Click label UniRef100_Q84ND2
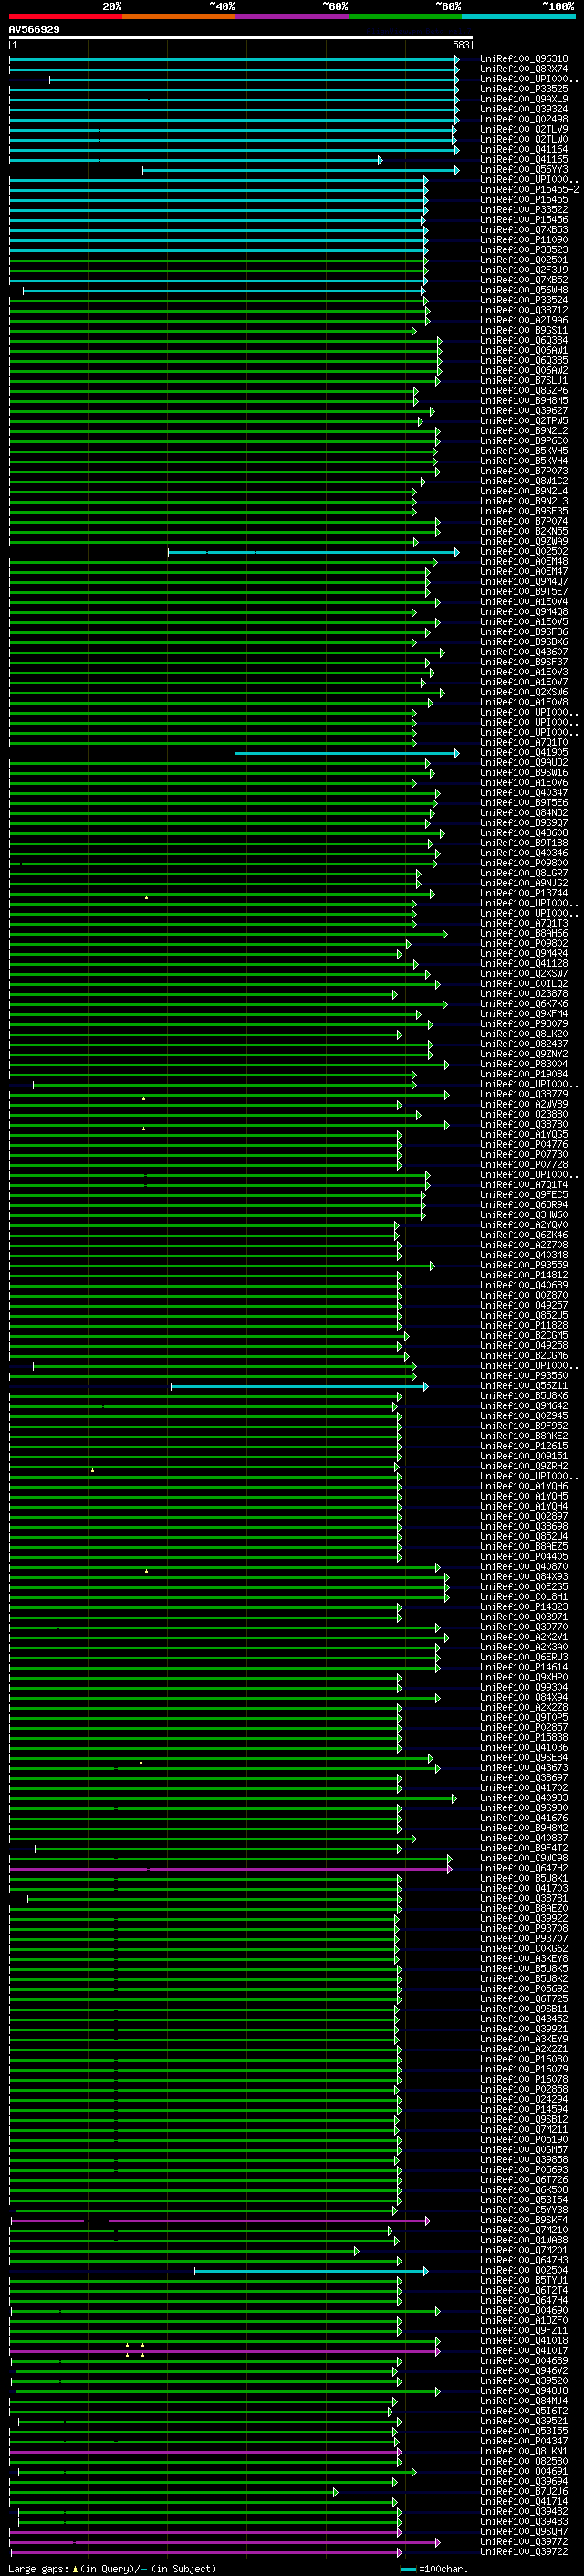The image size is (584, 2576). [524, 813]
